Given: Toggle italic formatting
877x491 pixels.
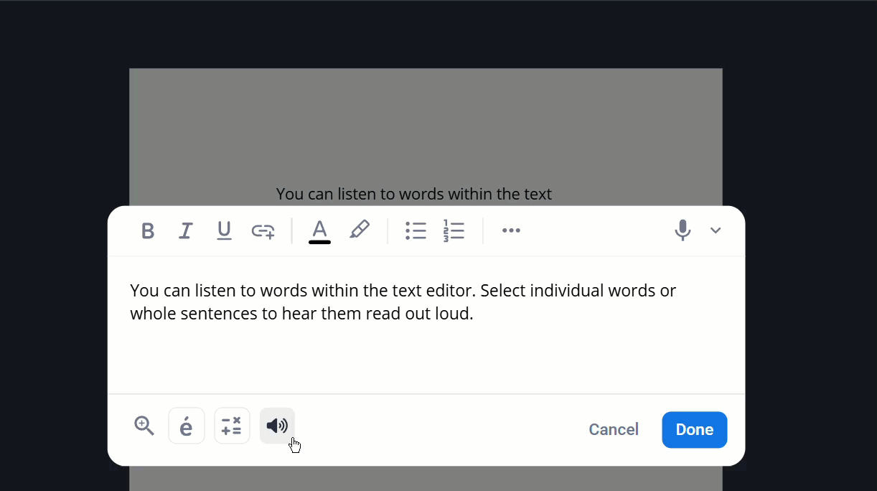Looking at the screenshot, I should click(x=186, y=230).
